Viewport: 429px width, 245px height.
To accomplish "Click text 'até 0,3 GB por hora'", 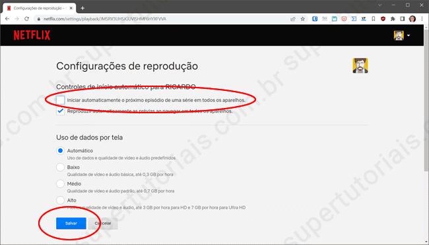I will (154, 175).
